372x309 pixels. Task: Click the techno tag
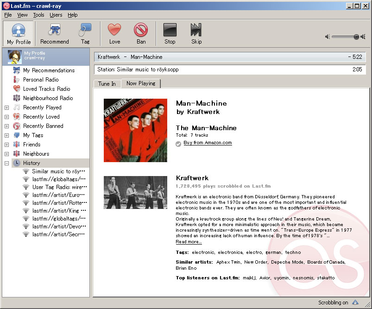tap(293, 252)
